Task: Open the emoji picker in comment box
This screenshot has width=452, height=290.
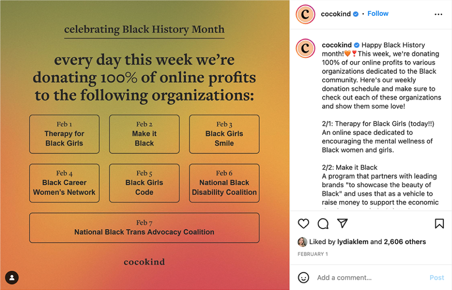Action: click(x=304, y=278)
